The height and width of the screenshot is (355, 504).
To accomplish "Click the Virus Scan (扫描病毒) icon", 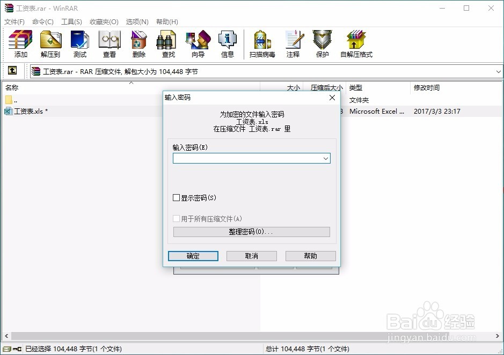I will tap(262, 43).
